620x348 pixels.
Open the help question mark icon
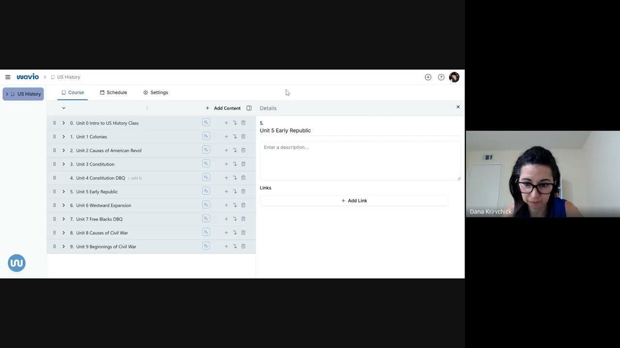[441, 77]
